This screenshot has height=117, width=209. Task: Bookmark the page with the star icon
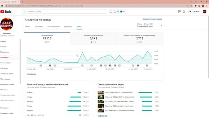point(191,6)
